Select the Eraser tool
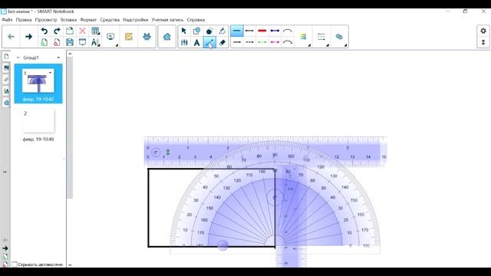 tap(222, 42)
